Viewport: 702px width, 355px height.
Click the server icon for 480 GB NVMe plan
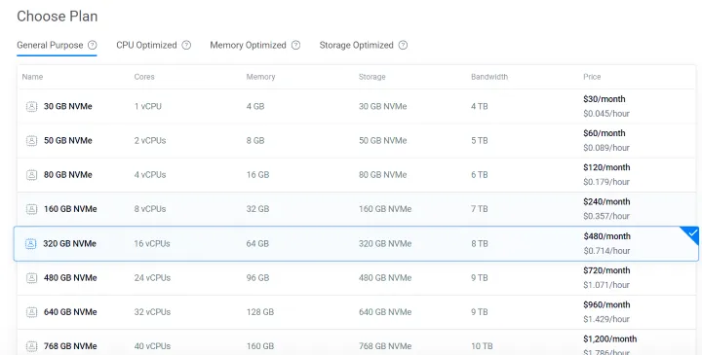[x=31, y=278]
